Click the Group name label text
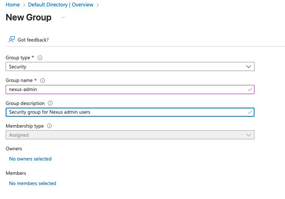The height and width of the screenshot is (199, 285). pos(19,80)
